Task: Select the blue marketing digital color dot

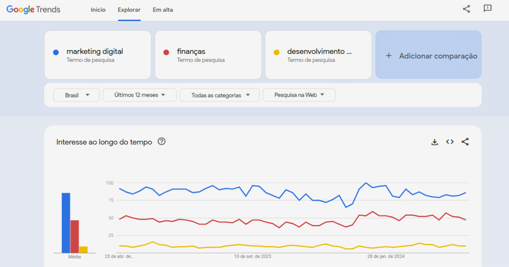Action: (56, 52)
